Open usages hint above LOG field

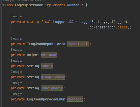(16, 16)
